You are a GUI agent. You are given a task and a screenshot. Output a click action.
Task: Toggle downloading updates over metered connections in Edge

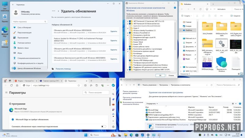pyautogui.click(x=104, y=127)
